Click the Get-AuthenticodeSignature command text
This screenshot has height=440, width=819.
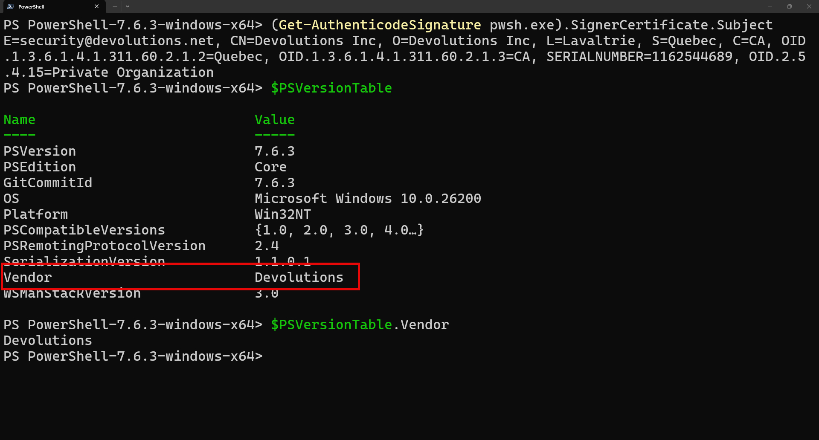coord(380,25)
